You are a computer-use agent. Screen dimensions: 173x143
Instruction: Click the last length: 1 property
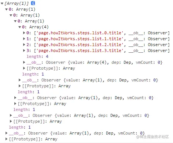click(20, 127)
